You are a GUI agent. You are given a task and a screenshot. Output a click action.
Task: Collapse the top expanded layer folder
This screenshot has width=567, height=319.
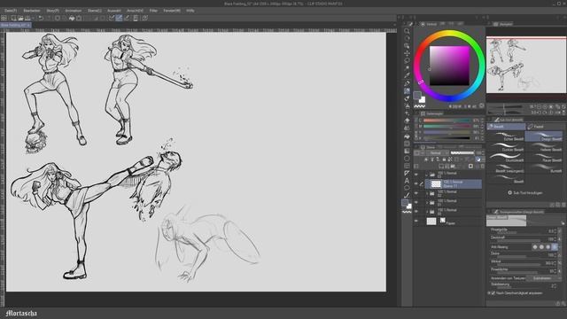pyautogui.click(x=427, y=175)
